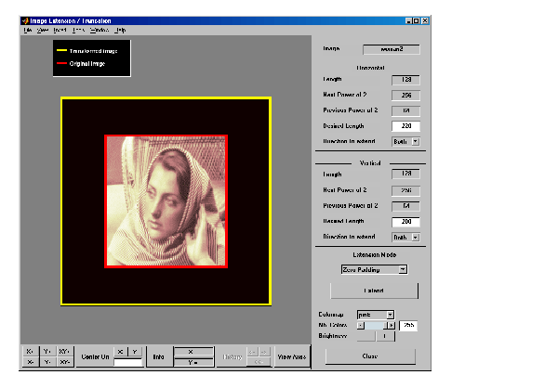Click the View Axes button
The width and height of the screenshot is (558, 388).
coord(292,356)
